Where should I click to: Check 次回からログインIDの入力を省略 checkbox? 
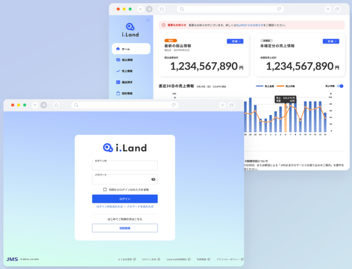[105, 190]
